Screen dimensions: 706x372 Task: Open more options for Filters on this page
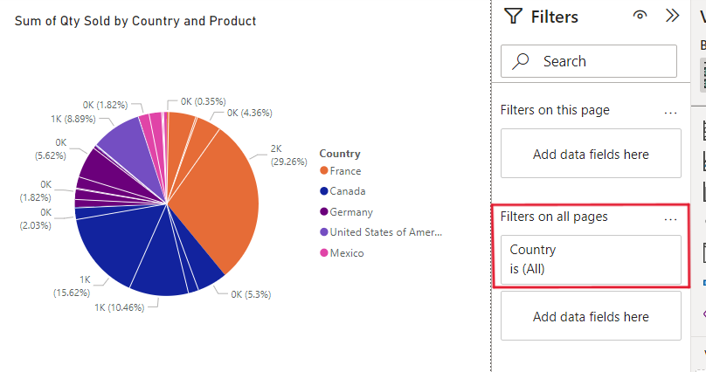coord(671,112)
